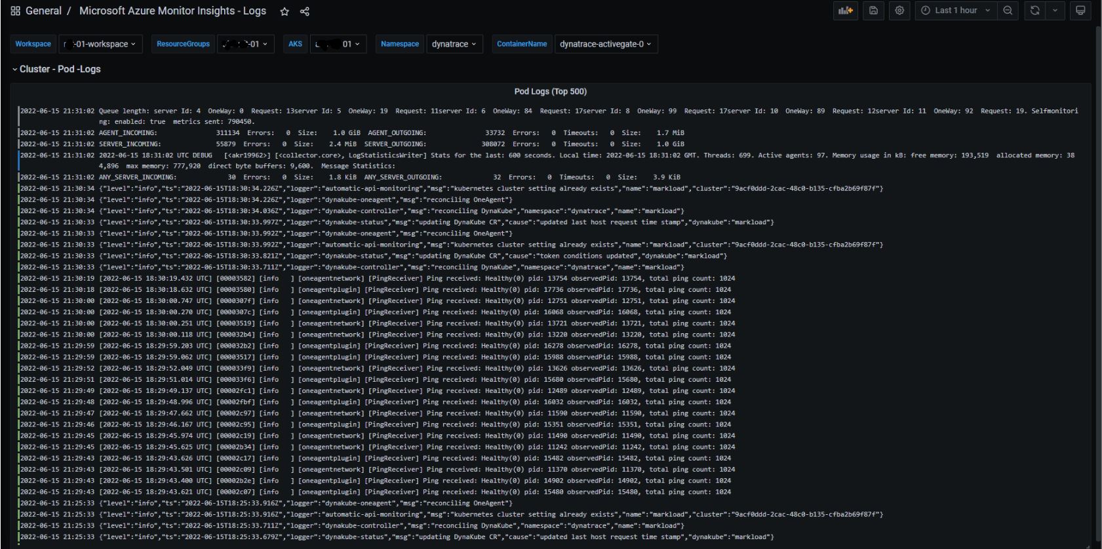Refresh the dashboard
This screenshot has width=1102, height=549.
1034,10
